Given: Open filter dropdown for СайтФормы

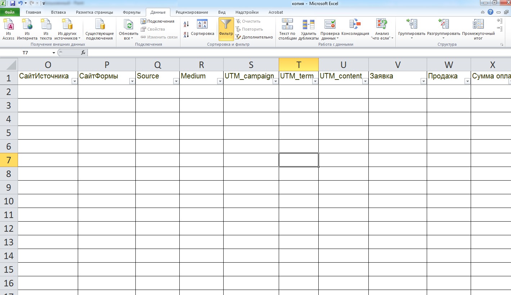Looking at the screenshot, I should pos(132,82).
